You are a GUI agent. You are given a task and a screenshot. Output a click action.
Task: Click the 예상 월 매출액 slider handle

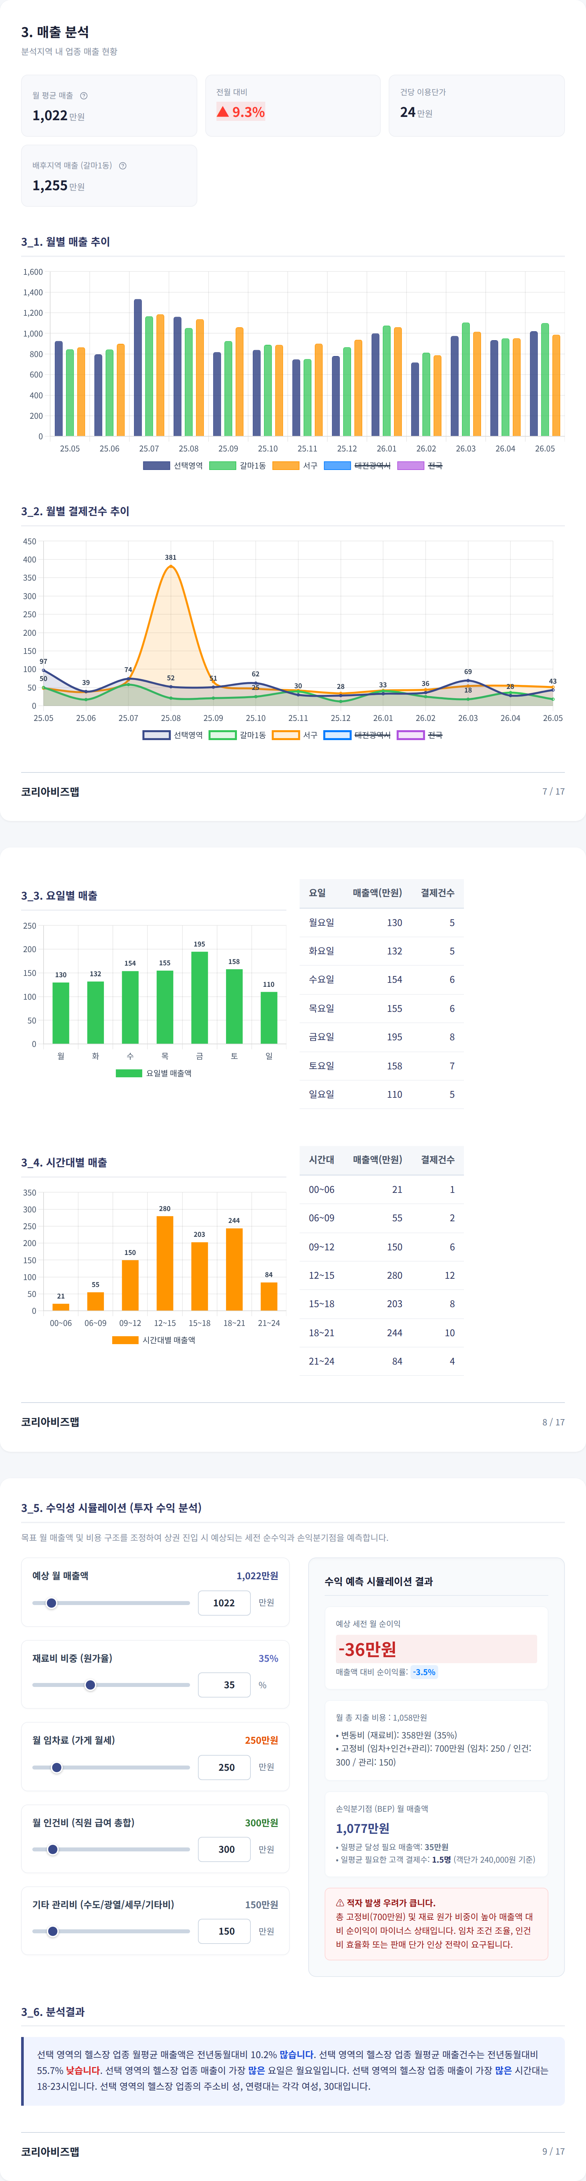click(x=51, y=1603)
